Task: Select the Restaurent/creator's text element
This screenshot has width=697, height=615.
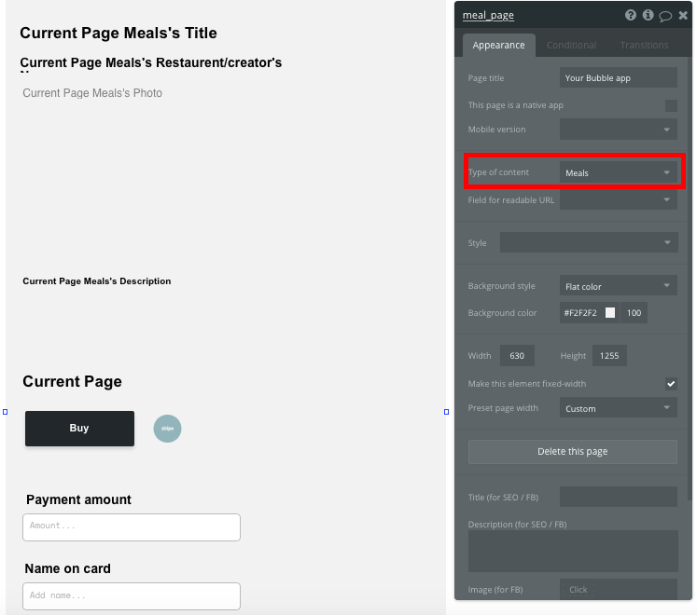Action: 151,63
